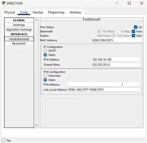Select Half Duplex radio button
This screenshot has height=143, width=147.
[x=94, y=36]
